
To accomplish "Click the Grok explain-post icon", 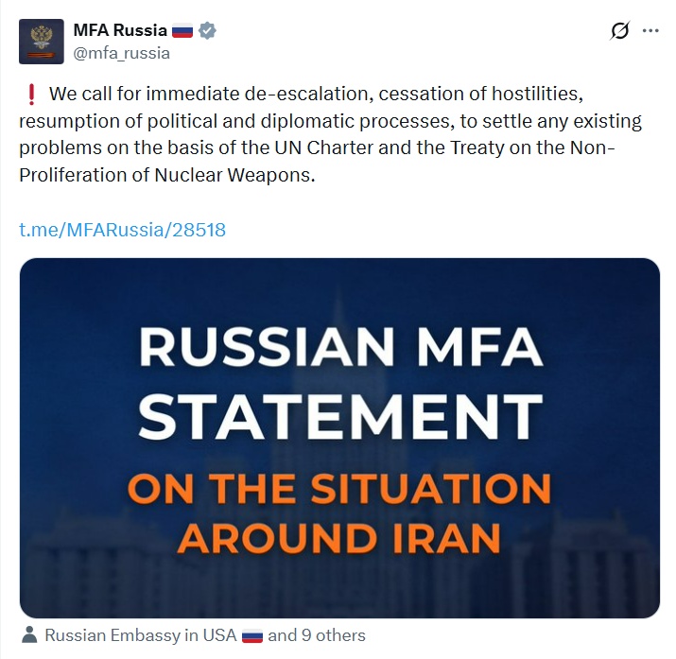I will click(619, 31).
